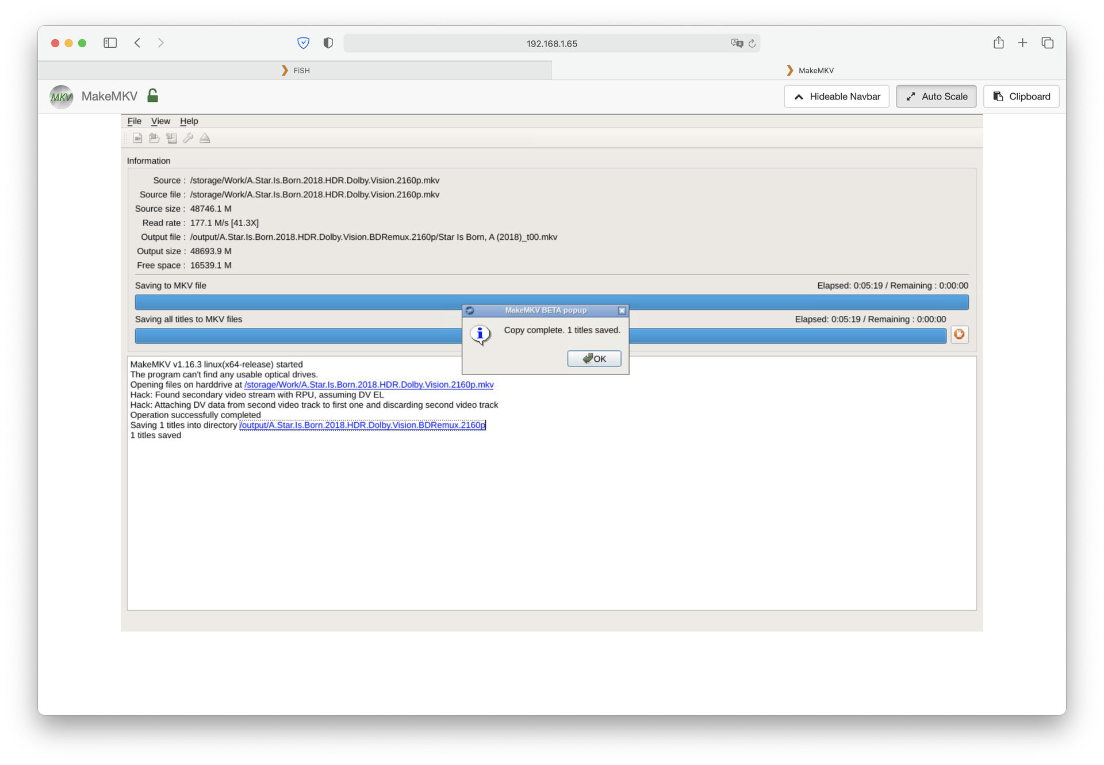Click the Open files toolbar icon
Image resolution: width=1104 pixels, height=765 pixels.
(137, 138)
